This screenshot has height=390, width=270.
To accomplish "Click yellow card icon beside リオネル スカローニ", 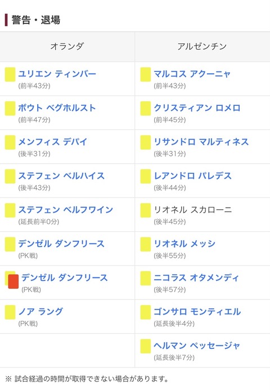I will click(x=146, y=210).
